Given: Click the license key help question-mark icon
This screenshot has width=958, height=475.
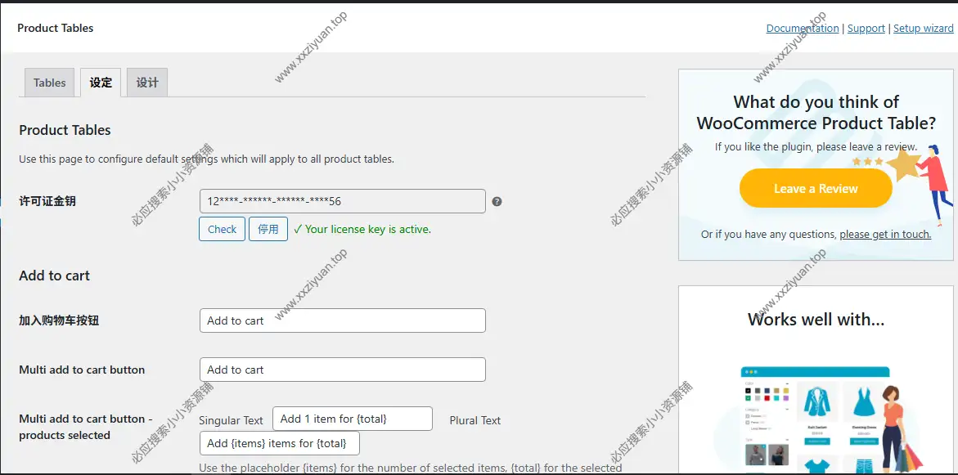Looking at the screenshot, I should click(x=497, y=202).
